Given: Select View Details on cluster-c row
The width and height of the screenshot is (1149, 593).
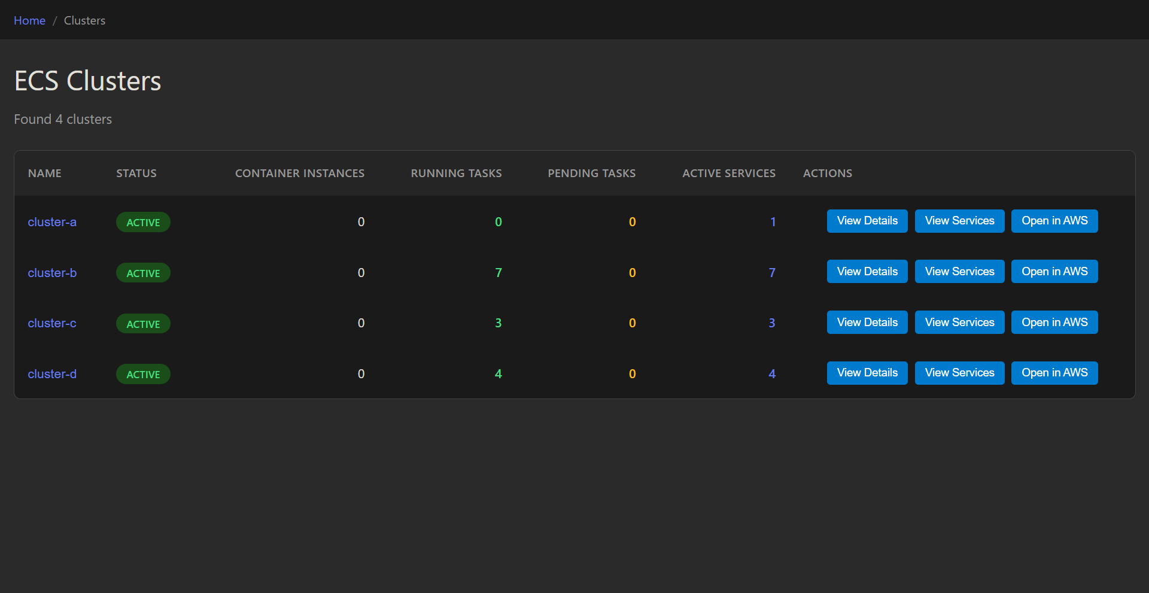Looking at the screenshot, I should (x=867, y=323).
